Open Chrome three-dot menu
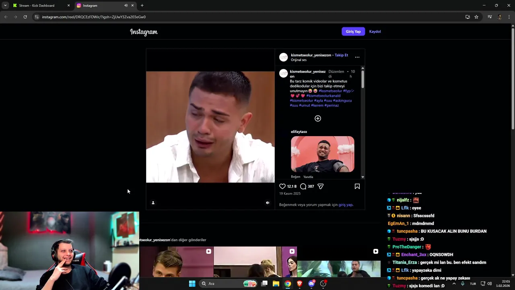This screenshot has width=515, height=290. tap(509, 17)
